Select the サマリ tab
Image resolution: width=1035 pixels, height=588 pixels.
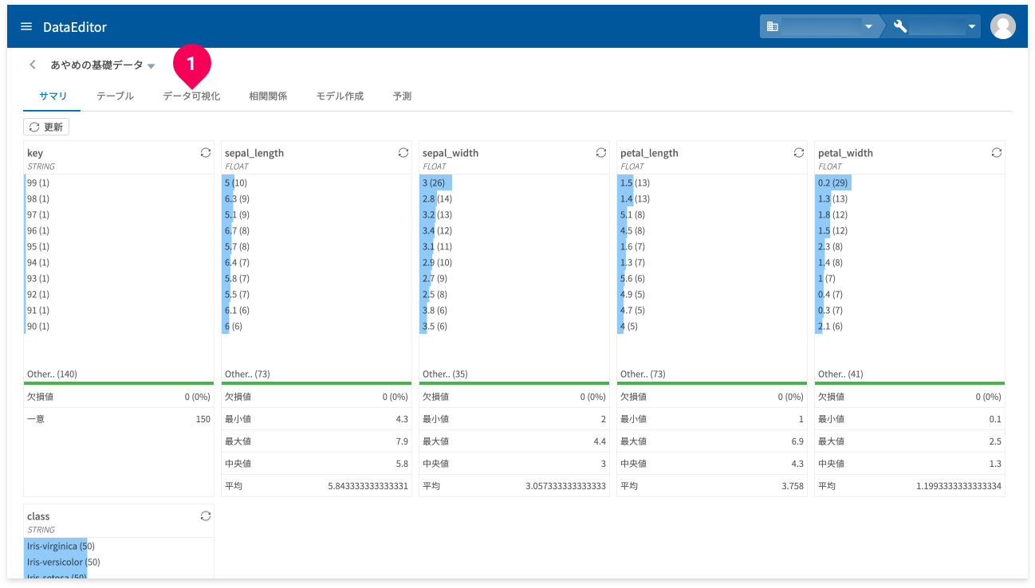53,96
